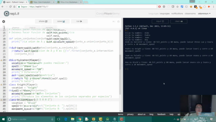
Task: Reload the page
Action: point(10,7)
